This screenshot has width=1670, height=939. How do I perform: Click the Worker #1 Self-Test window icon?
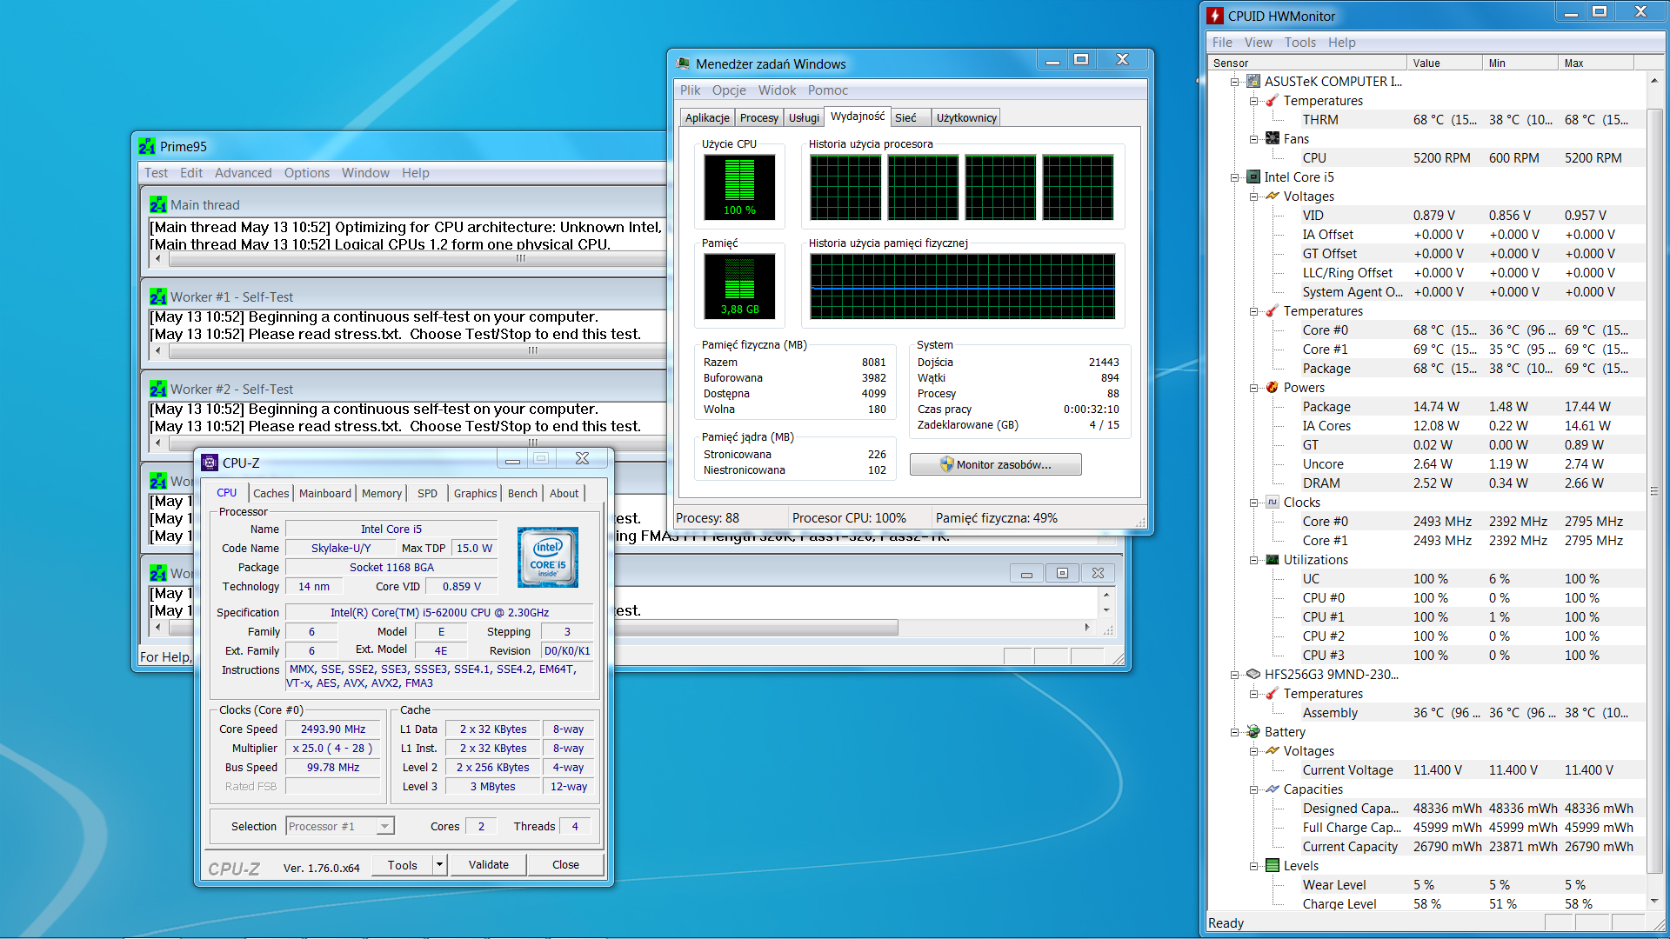coord(157,297)
